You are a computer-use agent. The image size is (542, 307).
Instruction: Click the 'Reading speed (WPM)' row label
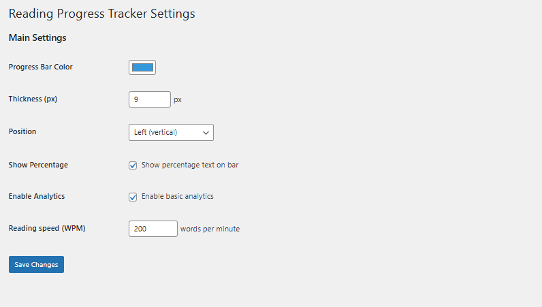47,228
